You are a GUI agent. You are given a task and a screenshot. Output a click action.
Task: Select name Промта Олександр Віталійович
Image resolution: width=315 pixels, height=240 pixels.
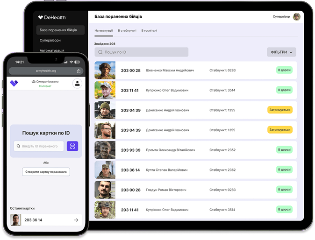(171, 150)
